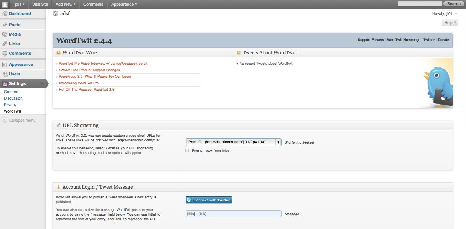The height and width of the screenshot is (229, 466).
Task: Expand the Help panel tab
Action: pos(450,23)
